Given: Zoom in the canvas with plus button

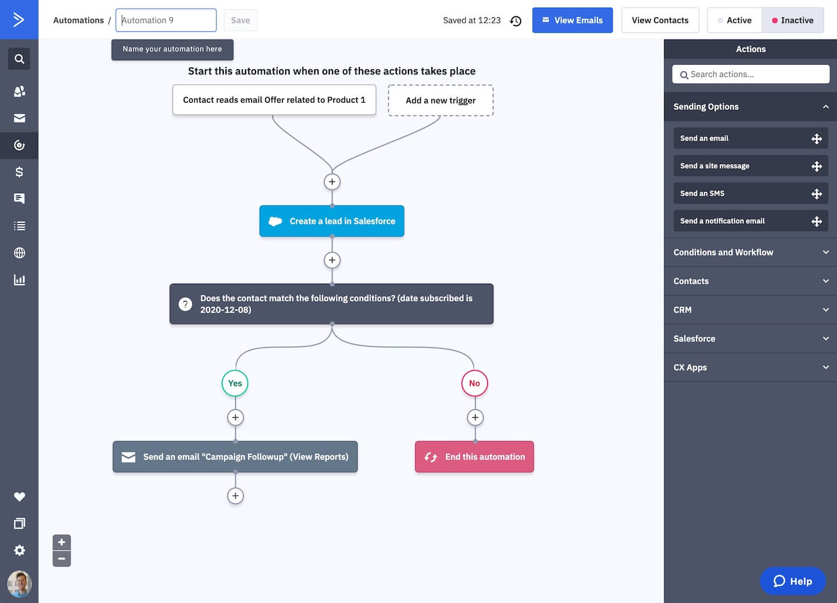Looking at the screenshot, I should click(x=61, y=542).
